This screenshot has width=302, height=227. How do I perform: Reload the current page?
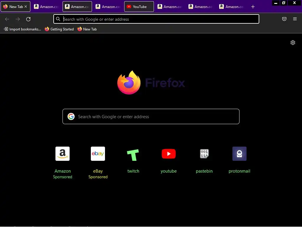click(x=28, y=19)
